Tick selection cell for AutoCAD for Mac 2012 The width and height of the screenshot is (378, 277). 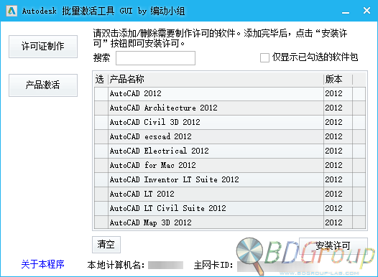[x=101, y=165]
